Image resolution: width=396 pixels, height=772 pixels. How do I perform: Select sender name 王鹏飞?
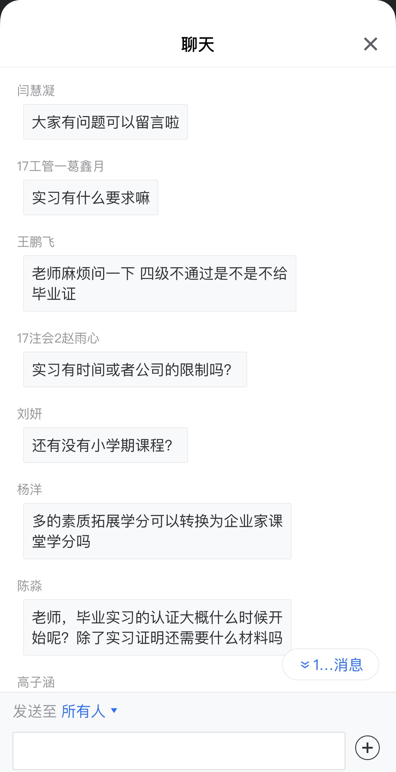click(x=36, y=242)
